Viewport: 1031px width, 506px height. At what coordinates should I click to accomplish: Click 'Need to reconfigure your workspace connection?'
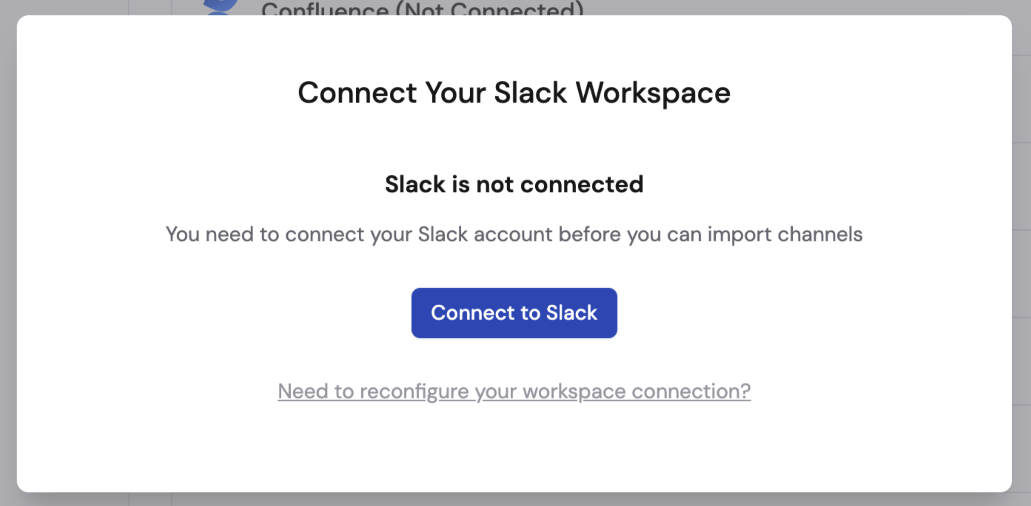514,391
